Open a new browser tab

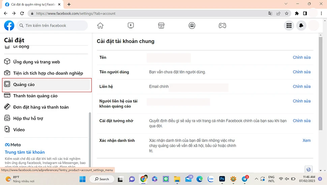(x=69, y=4)
